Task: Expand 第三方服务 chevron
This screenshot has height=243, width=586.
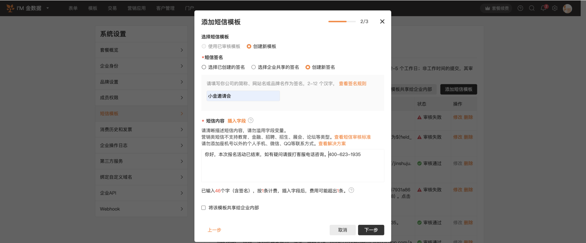Action: point(182,161)
